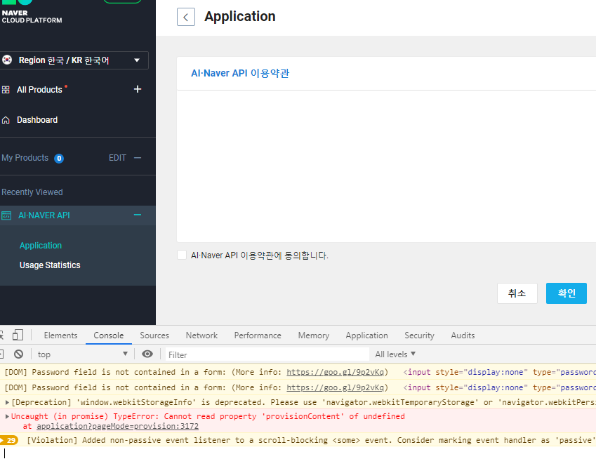The image size is (596, 459).
Task: Click EDIT next to My Products
Action: (117, 158)
